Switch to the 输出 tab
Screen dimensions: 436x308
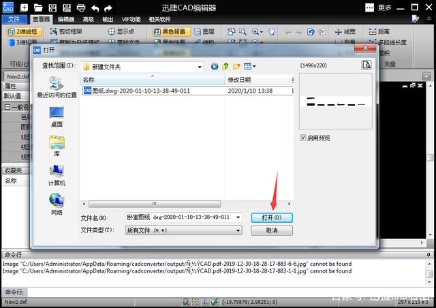(108, 19)
